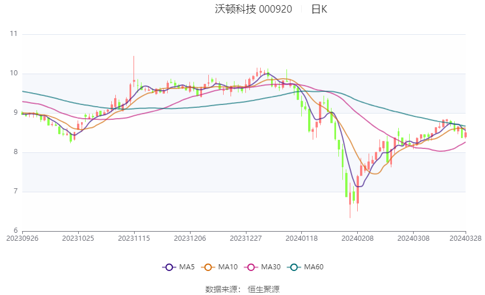485x295 pixels.
Task: Click the 日K label in the title
Action: point(319,9)
